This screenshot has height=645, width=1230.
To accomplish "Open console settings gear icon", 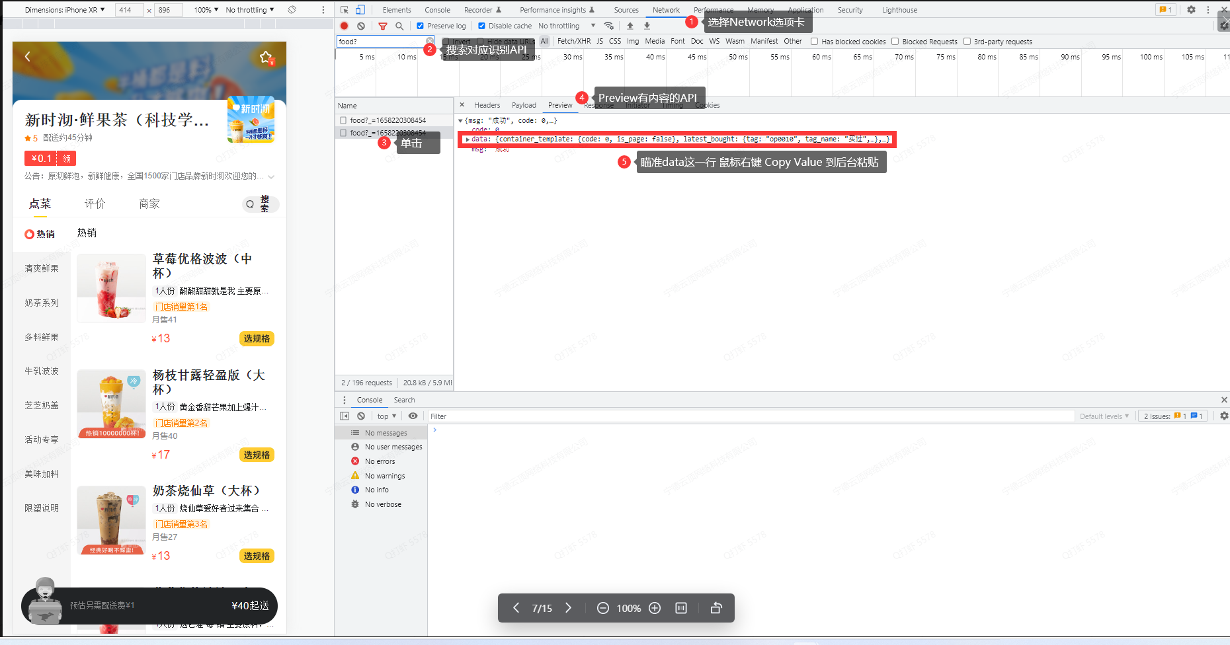I will click(1224, 416).
